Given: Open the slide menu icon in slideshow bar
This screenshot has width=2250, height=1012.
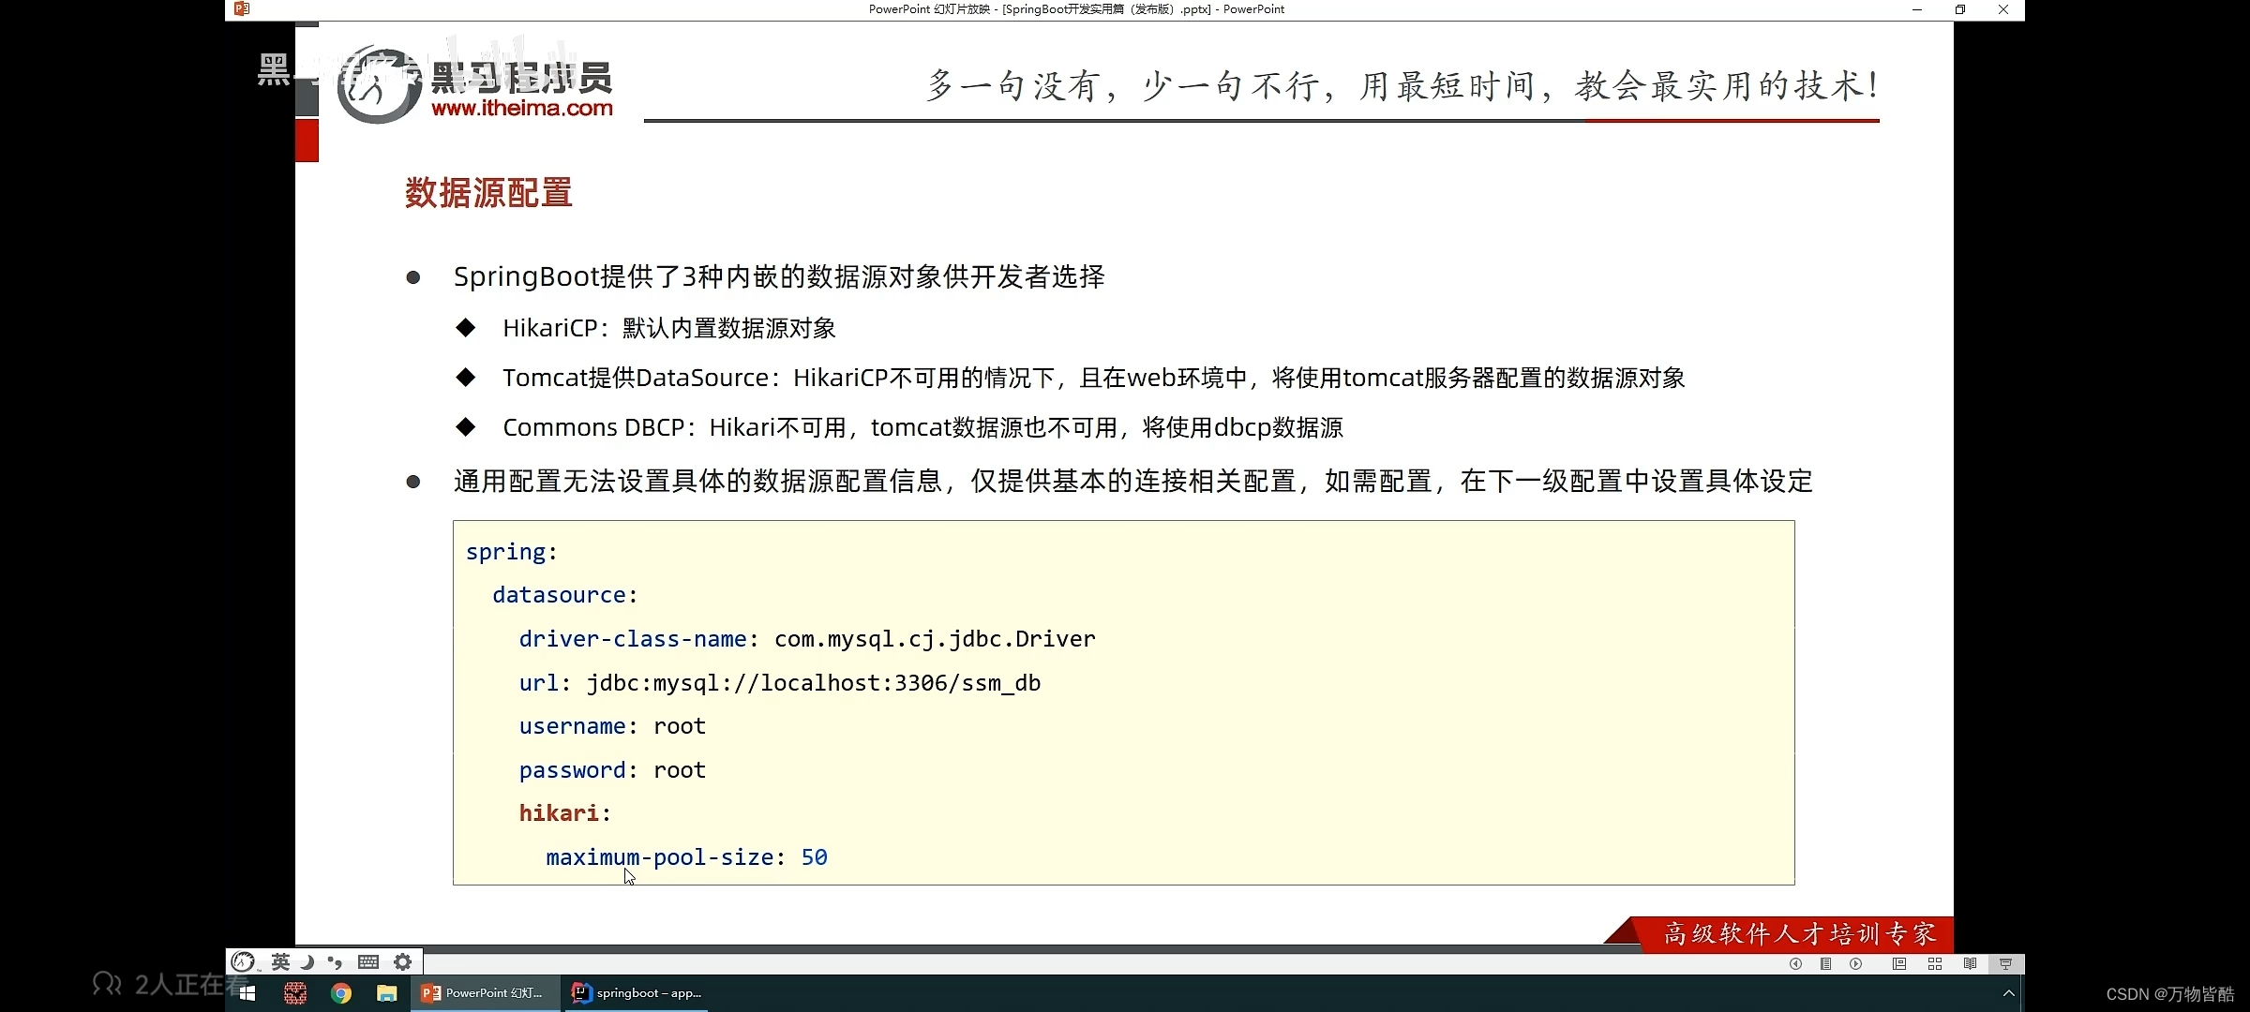Looking at the screenshot, I should 1825,963.
